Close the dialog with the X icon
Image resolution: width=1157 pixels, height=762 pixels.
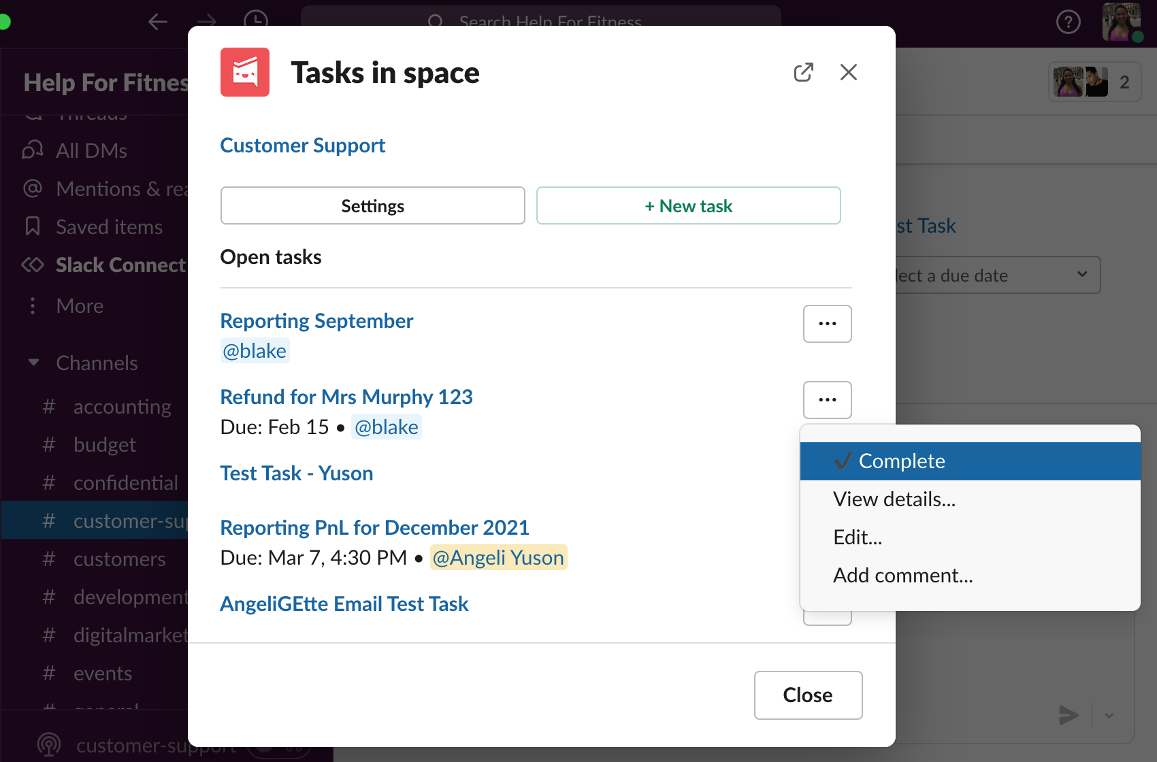[849, 72]
